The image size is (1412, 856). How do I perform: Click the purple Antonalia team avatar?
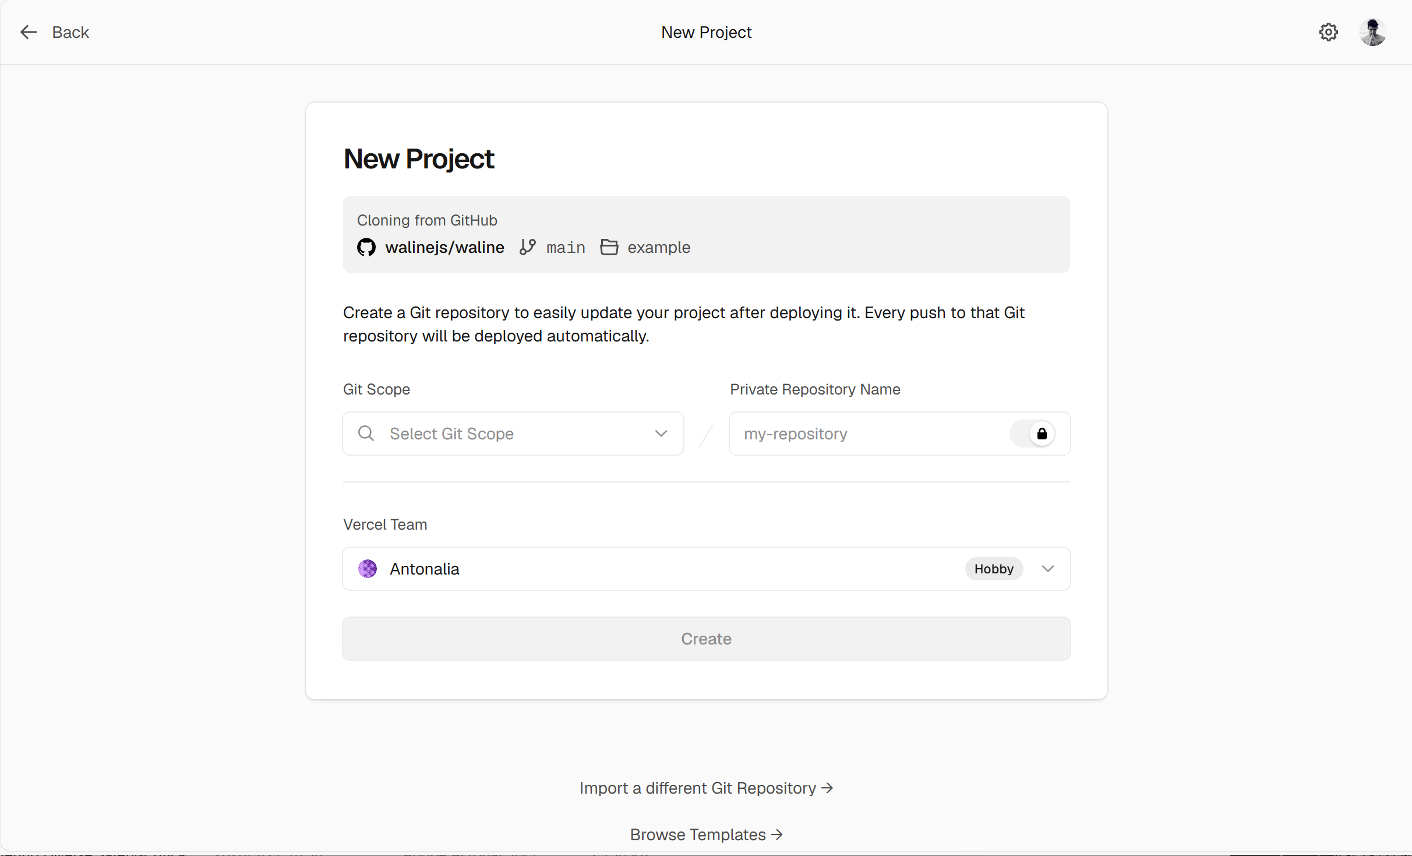tap(368, 569)
